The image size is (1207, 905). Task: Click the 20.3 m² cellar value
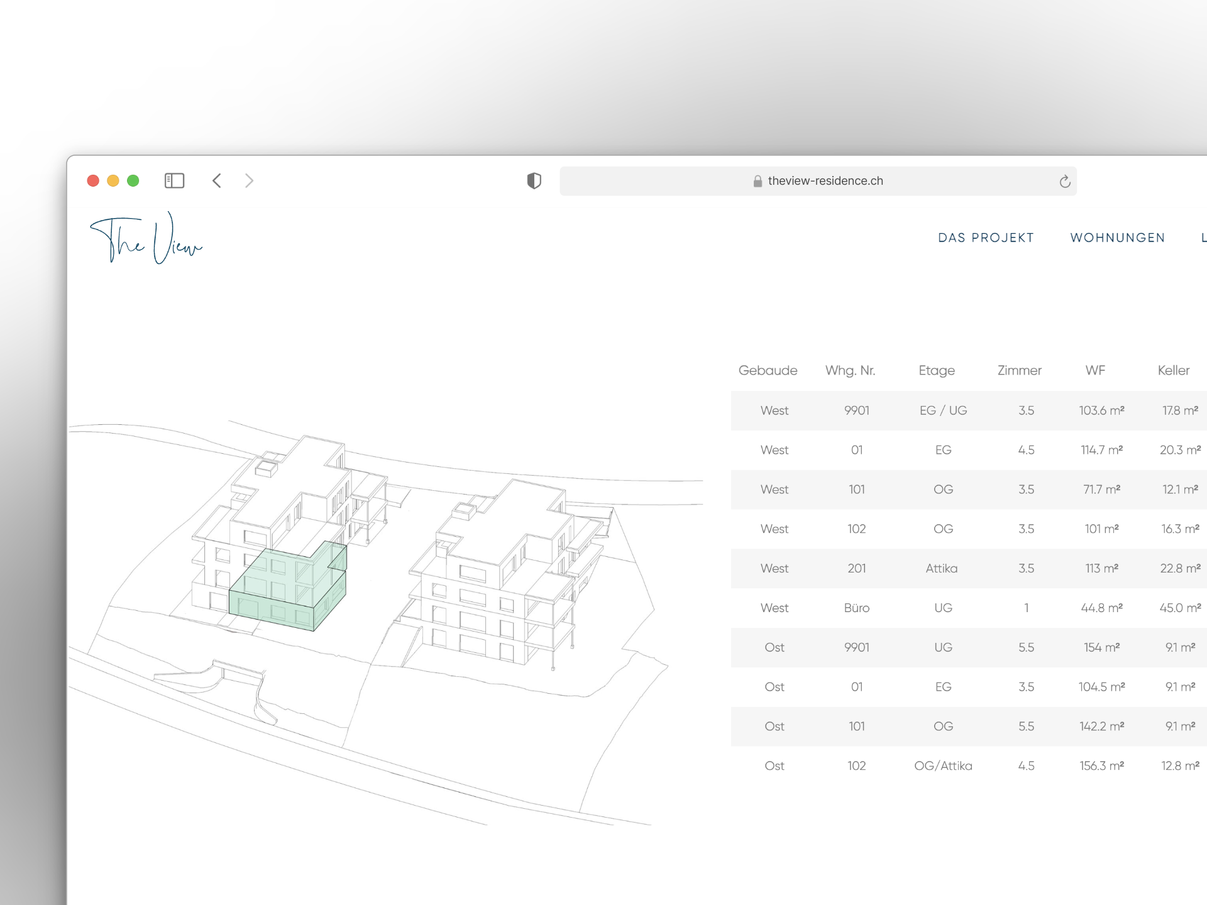pyautogui.click(x=1180, y=450)
